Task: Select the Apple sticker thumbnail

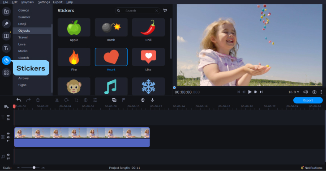Action: pyautogui.click(x=74, y=27)
